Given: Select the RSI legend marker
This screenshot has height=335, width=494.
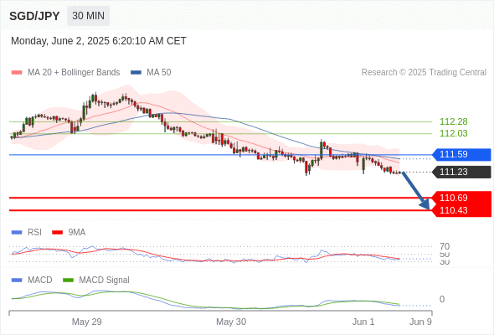Looking at the screenshot, I should click(17, 233).
